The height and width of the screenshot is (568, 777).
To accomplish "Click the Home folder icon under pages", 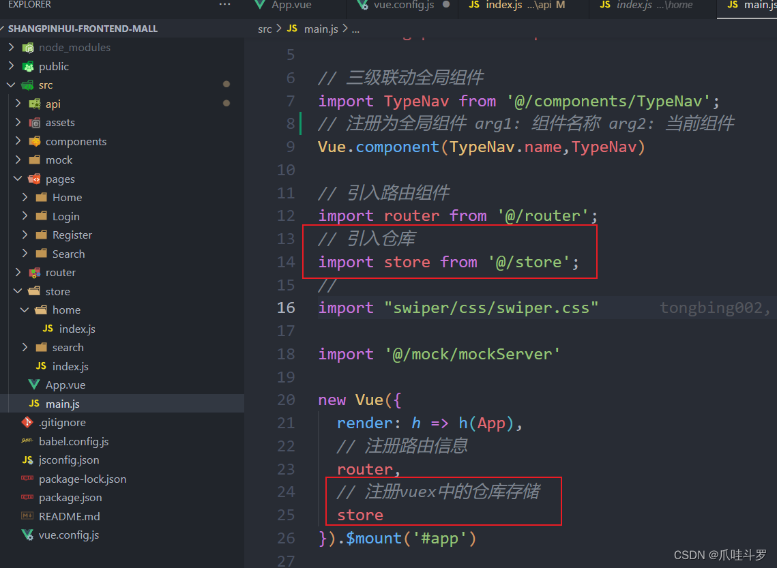I will coord(42,198).
